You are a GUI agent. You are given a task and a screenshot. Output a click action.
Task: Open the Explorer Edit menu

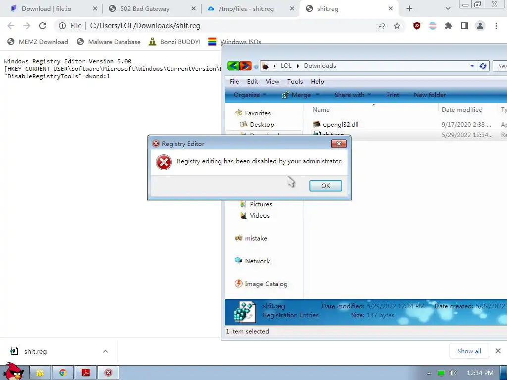(x=253, y=82)
